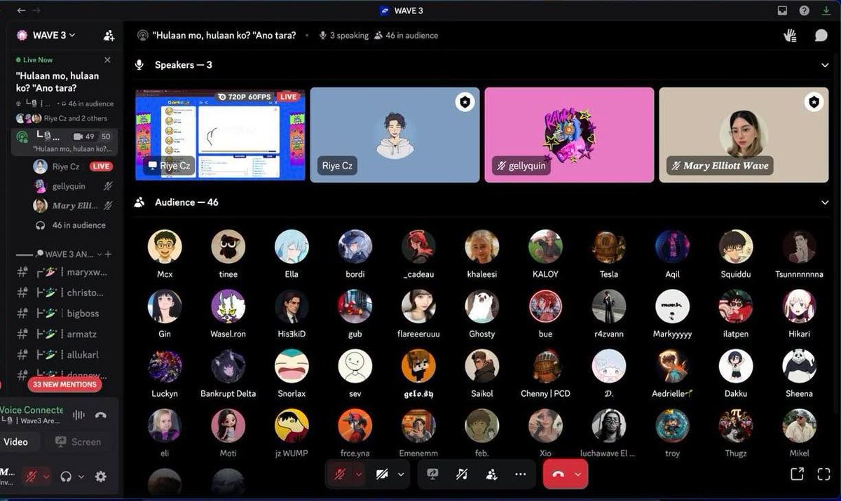Collapse the Speakers section chevron

pyautogui.click(x=824, y=65)
